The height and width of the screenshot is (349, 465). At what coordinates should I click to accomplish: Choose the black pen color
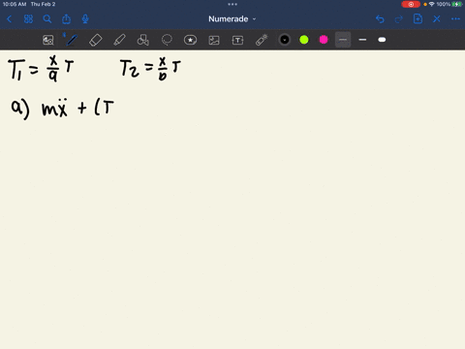(x=285, y=40)
